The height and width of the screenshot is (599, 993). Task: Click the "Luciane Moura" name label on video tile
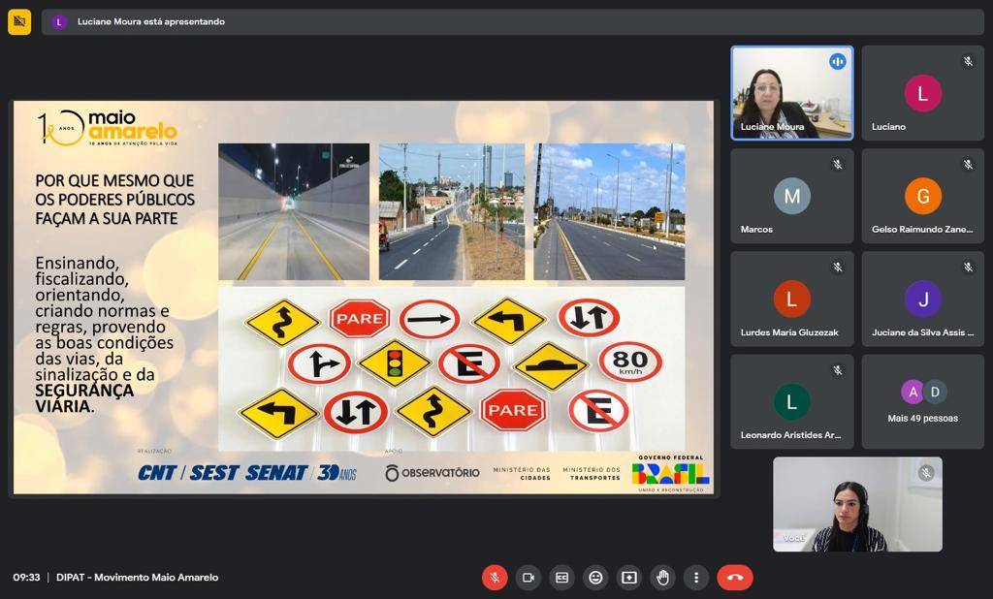click(x=773, y=127)
